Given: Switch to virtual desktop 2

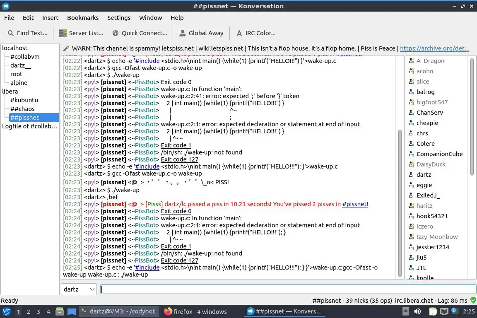Looking at the screenshot, I should click(28, 312).
